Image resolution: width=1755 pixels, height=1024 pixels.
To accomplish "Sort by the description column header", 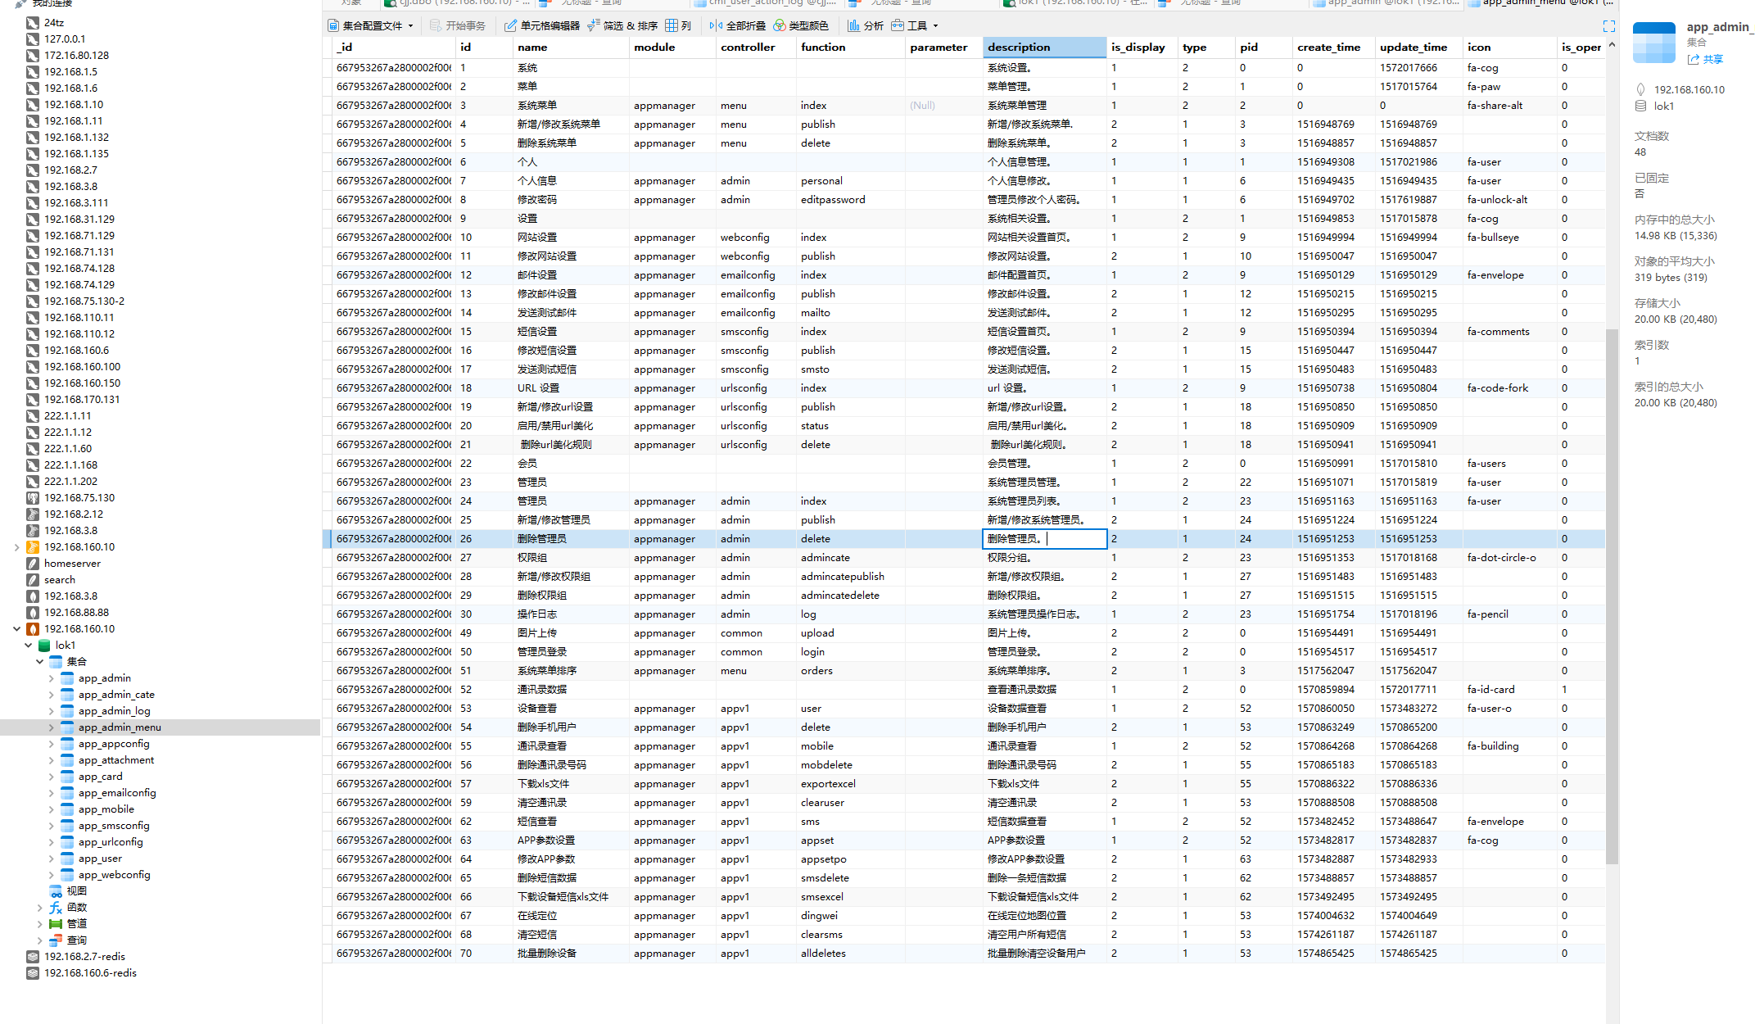I will point(1044,48).
